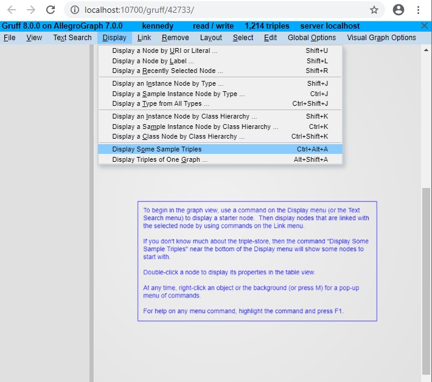Click the browser back arrow
The width and height of the screenshot is (432, 382).
(x=12, y=10)
